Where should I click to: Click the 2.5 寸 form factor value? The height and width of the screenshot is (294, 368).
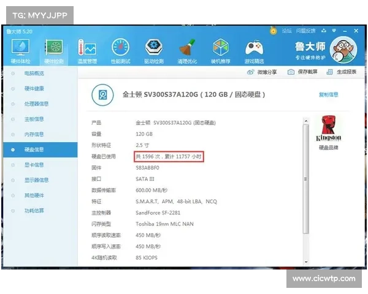tap(142, 145)
